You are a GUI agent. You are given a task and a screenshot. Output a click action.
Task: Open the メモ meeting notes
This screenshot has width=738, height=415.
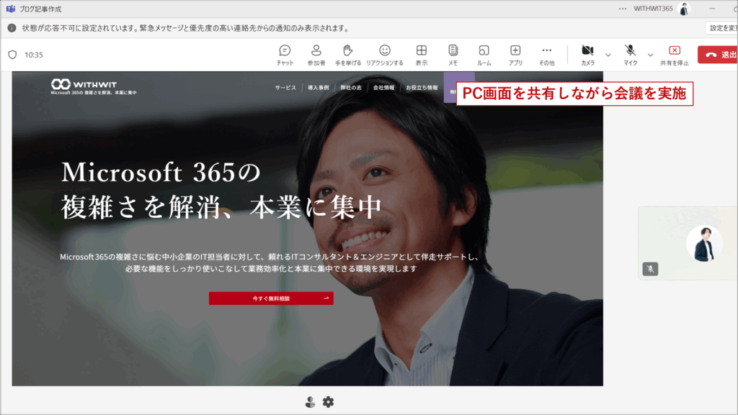tap(453, 55)
